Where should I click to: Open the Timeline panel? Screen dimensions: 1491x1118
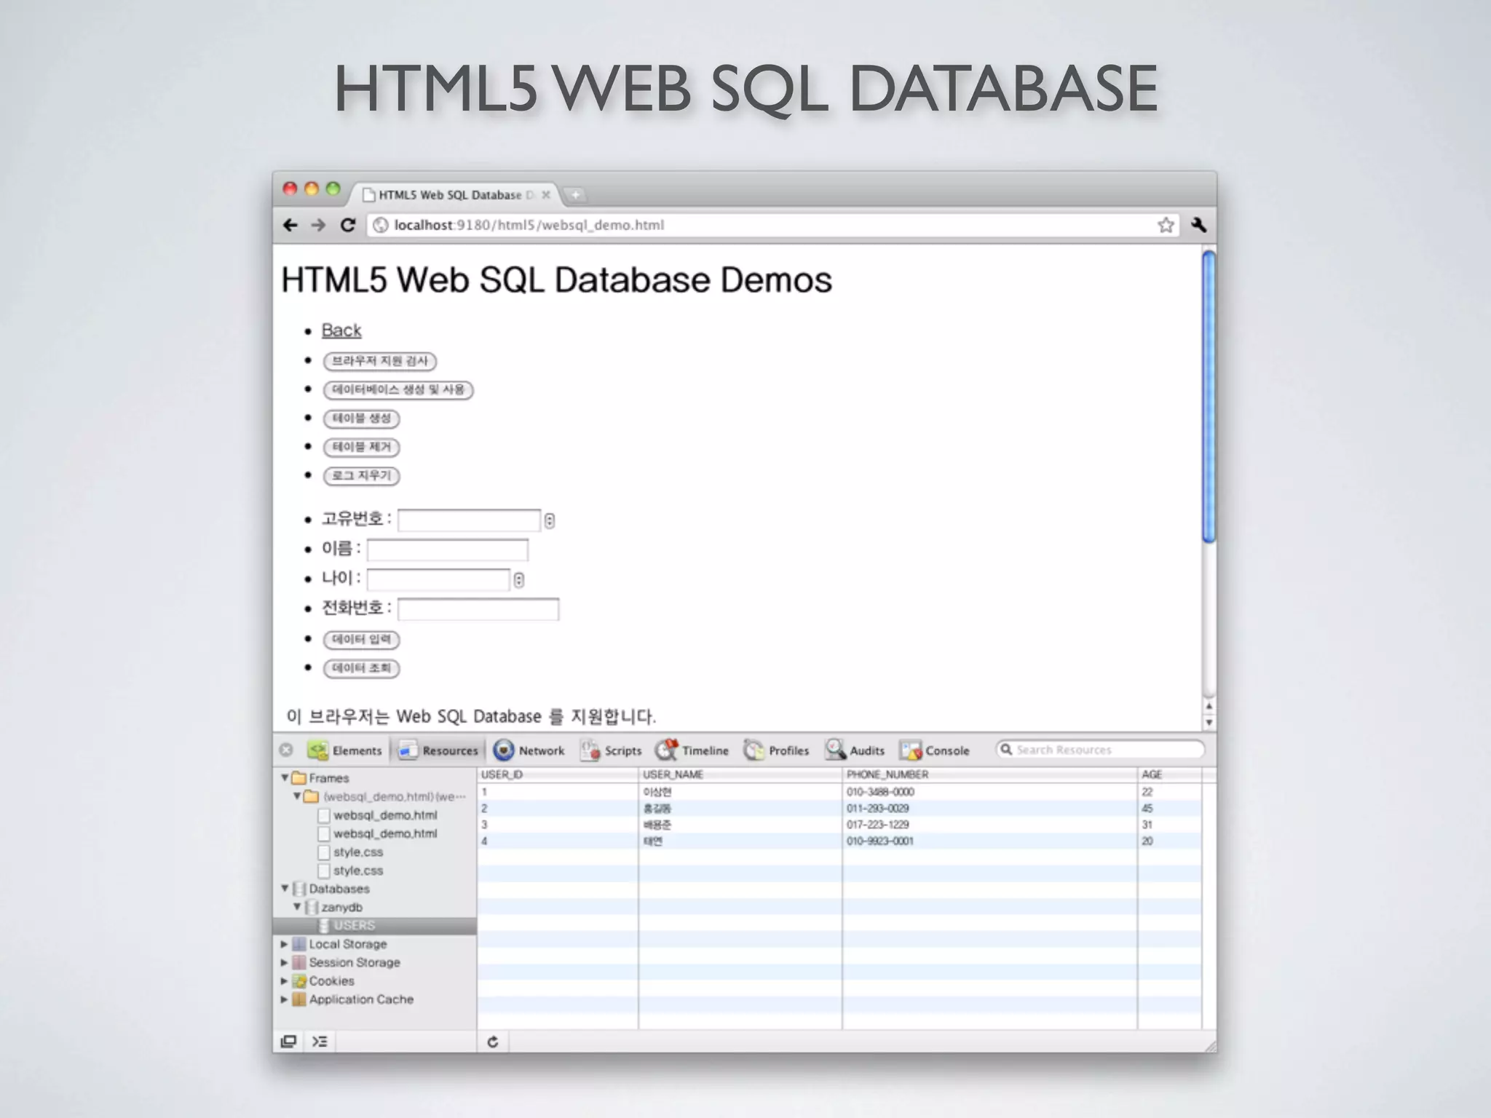(692, 750)
